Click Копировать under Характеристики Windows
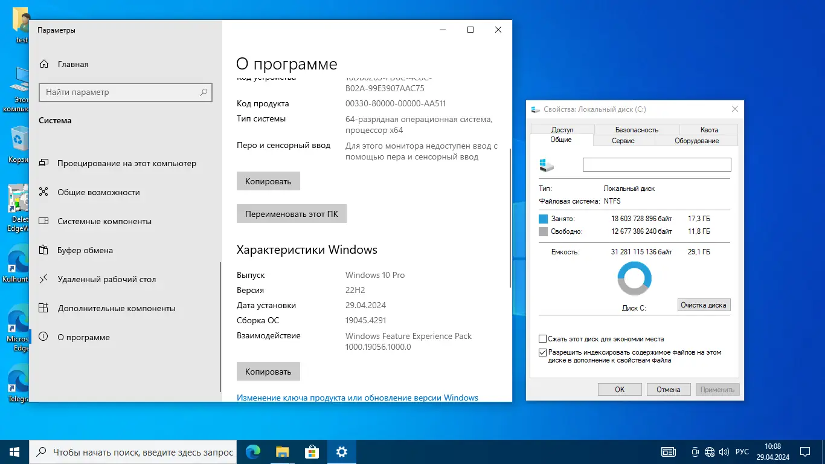825x464 pixels. 268,372
